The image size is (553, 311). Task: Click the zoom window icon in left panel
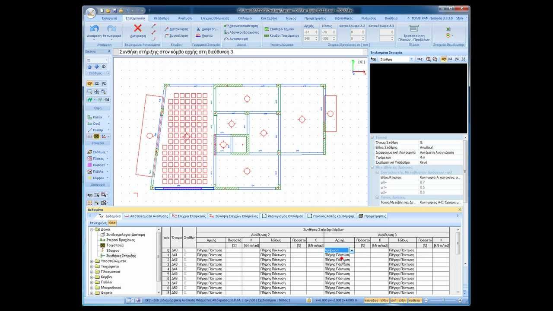click(89, 92)
